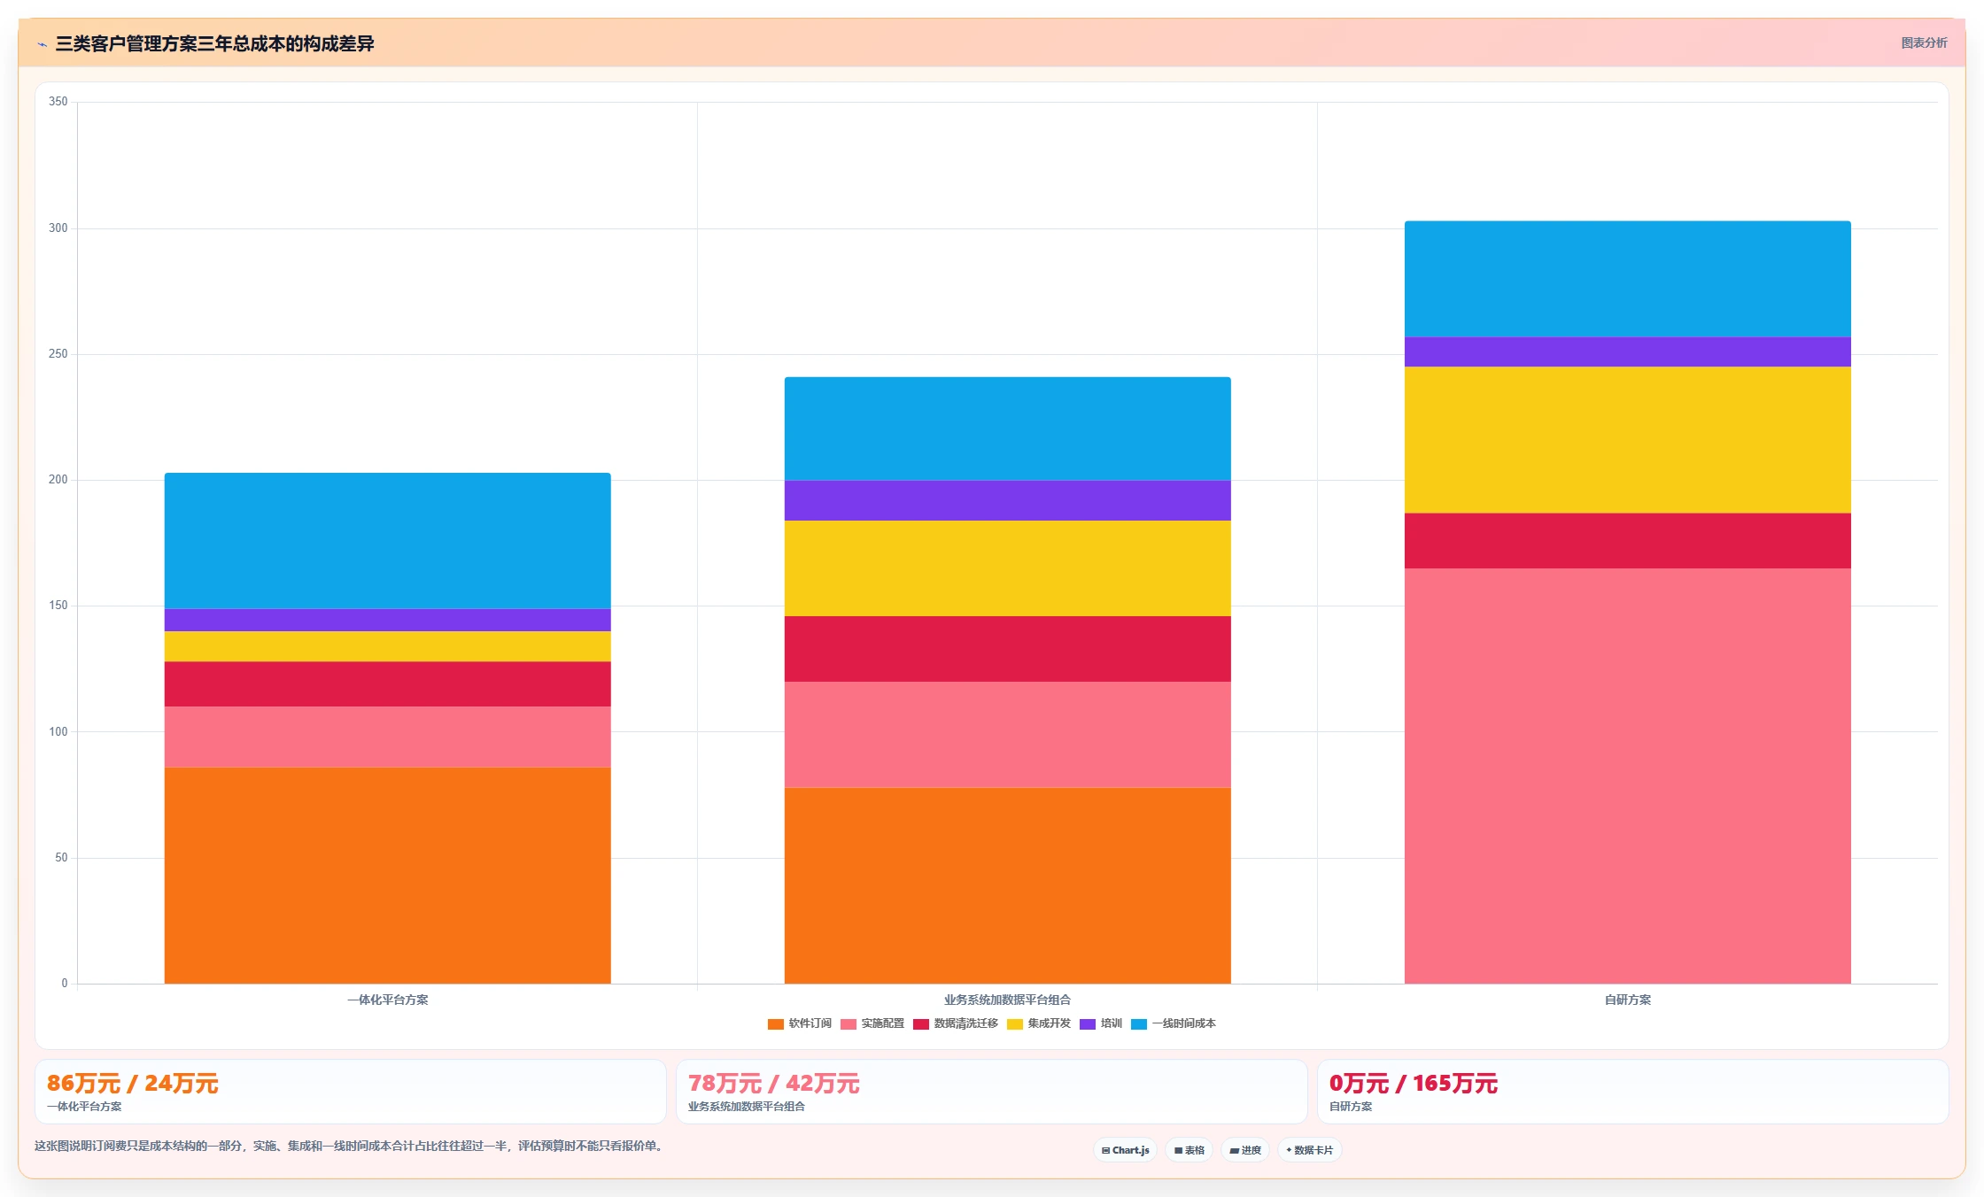Click the red segment of 业务系统加数据平台组合 bar
This screenshot has height=1197, width=1984.
(x=1007, y=649)
